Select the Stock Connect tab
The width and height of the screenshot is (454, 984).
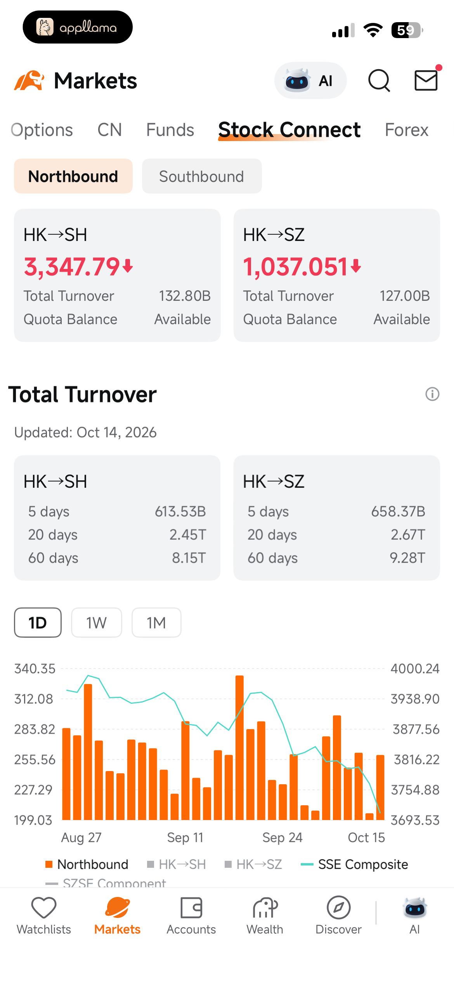[289, 130]
